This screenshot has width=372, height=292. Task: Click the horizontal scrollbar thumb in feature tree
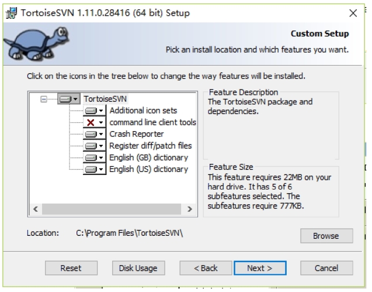112,209
